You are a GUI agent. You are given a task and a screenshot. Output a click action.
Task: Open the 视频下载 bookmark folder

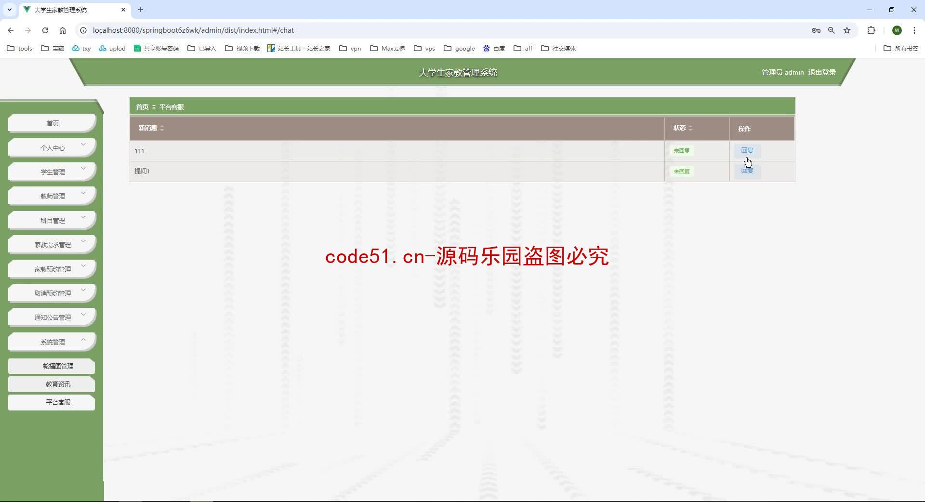pyautogui.click(x=242, y=48)
